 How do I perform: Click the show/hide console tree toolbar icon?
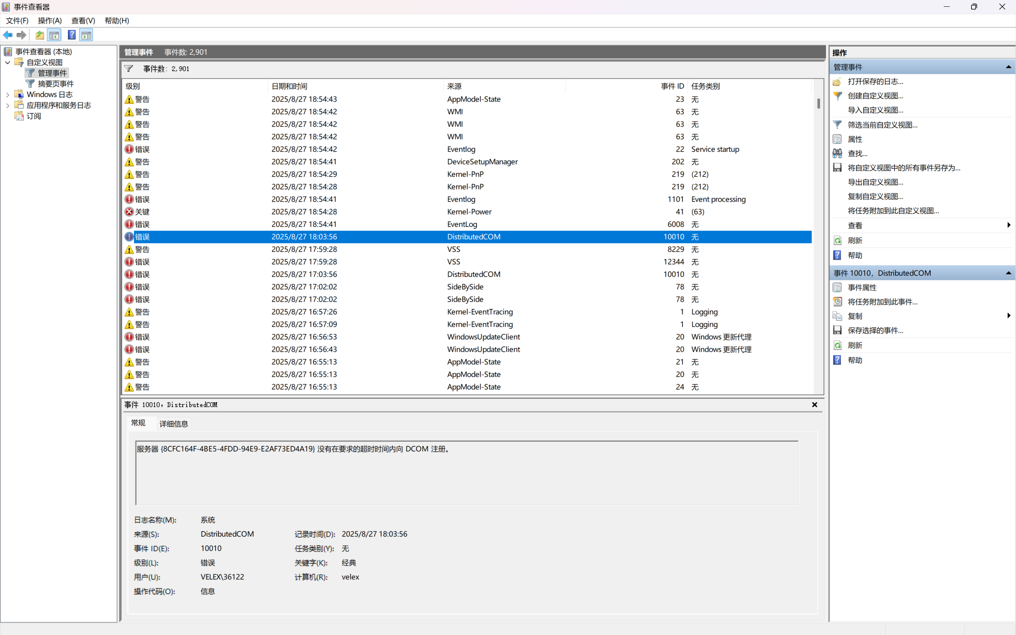coord(54,35)
